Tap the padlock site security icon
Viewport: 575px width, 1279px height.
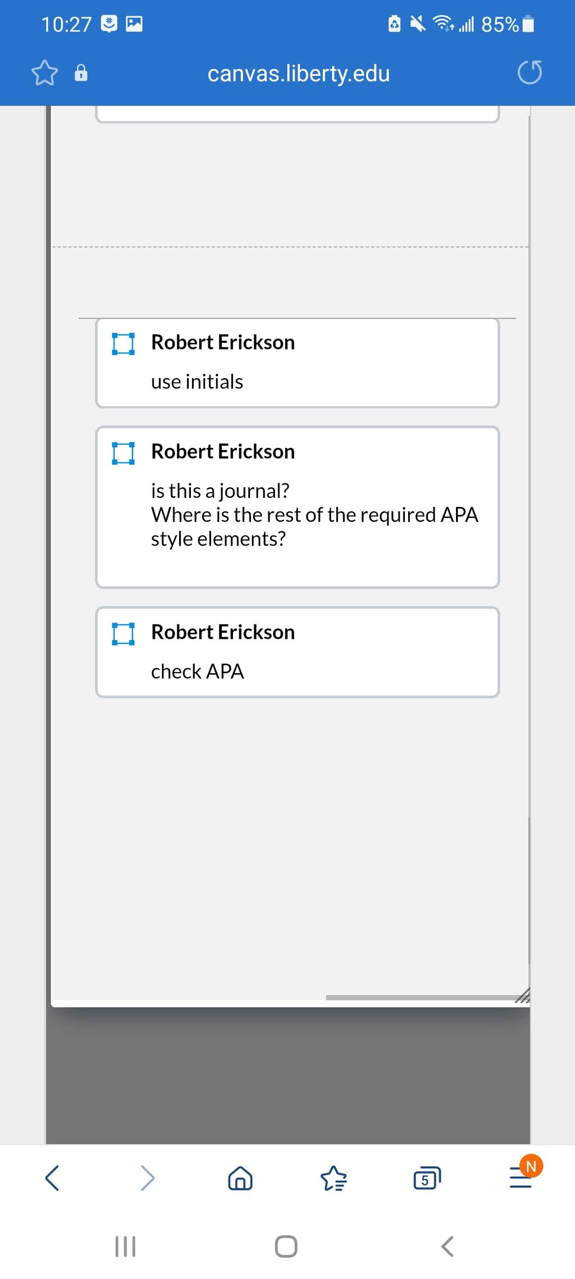(81, 73)
